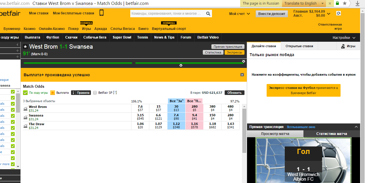Open Мой счет account dropdown

[x=240, y=14]
